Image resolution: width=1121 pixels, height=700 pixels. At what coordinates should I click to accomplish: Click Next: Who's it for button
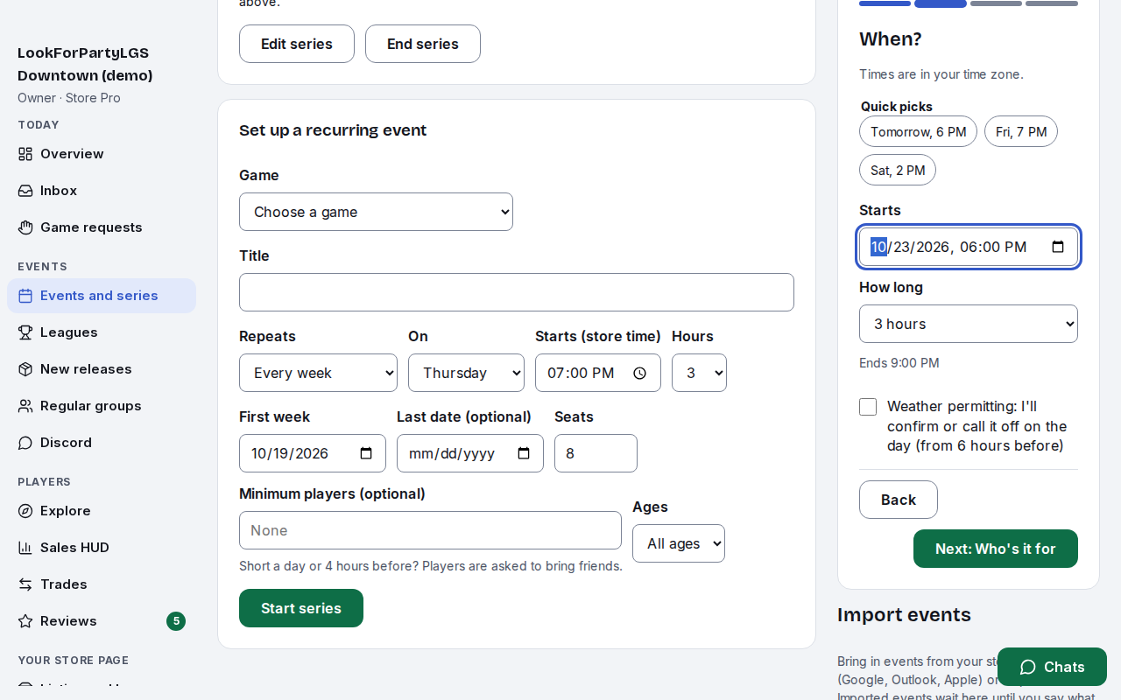tap(996, 549)
